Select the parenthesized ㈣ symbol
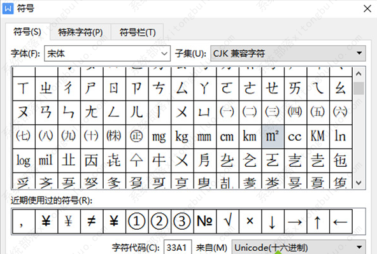 click(x=295, y=113)
